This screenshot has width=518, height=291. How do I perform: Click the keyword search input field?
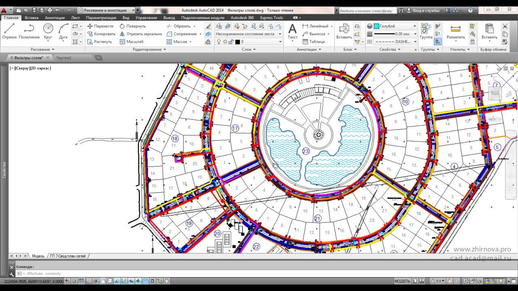click(x=367, y=11)
